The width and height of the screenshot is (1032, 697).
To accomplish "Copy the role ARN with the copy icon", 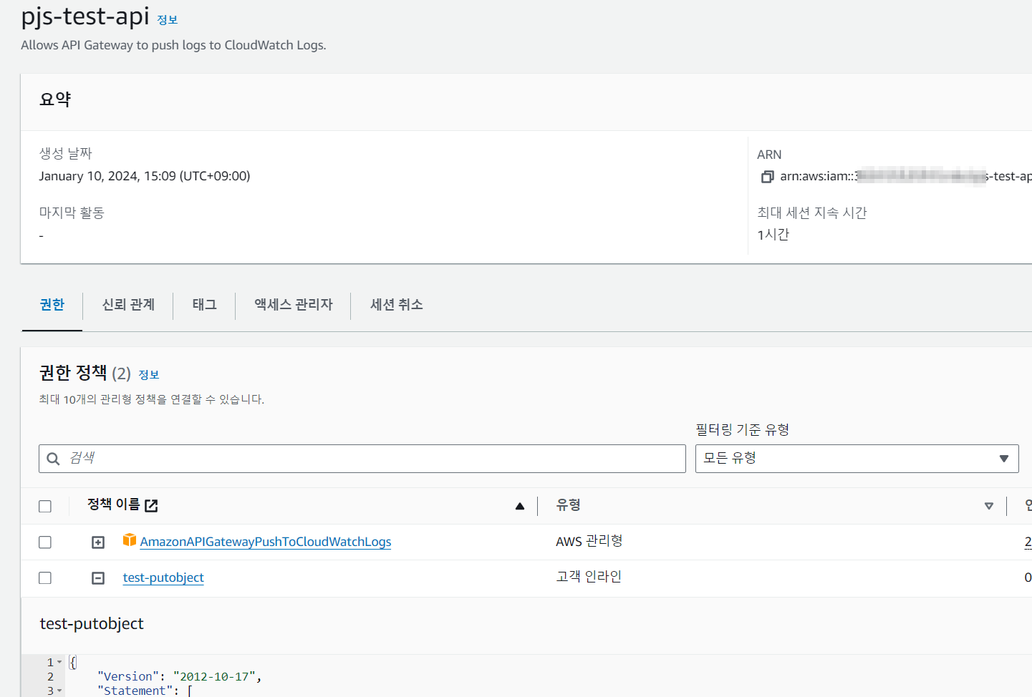I will [767, 176].
